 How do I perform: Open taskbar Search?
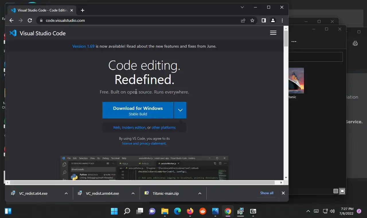127,211
